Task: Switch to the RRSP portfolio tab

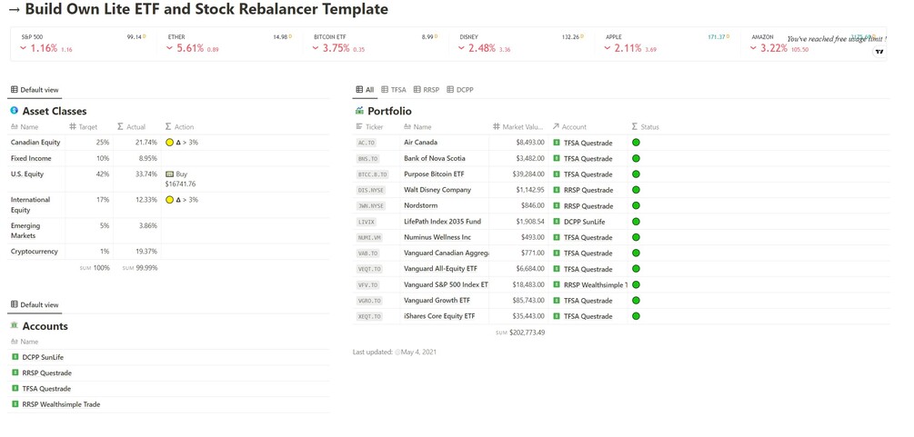Action: coord(427,90)
